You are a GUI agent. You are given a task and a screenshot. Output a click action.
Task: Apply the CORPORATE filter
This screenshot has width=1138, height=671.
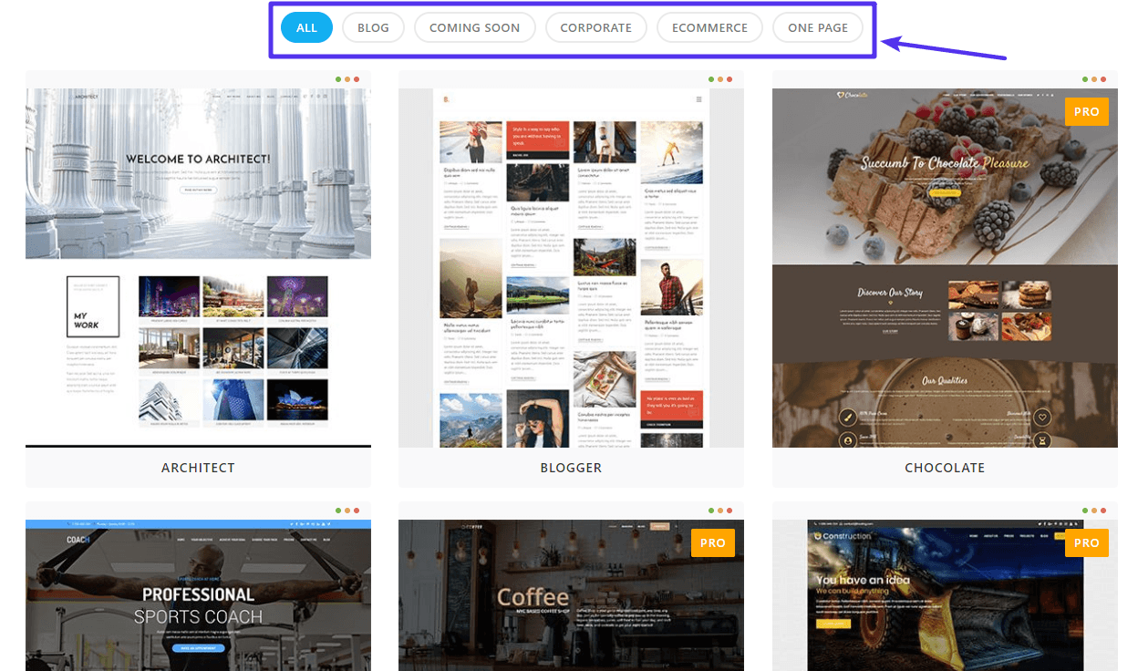pos(595,27)
